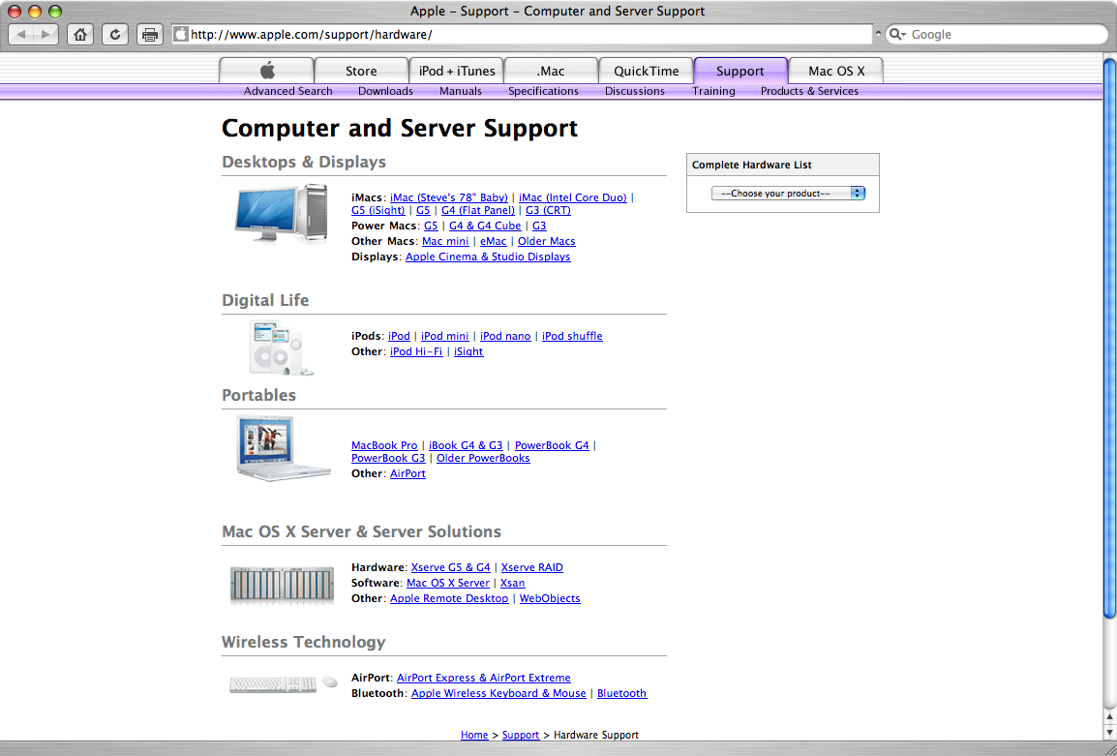The width and height of the screenshot is (1117, 756).
Task: Click the vertical scrollbar thumb
Action: click(x=1109, y=339)
